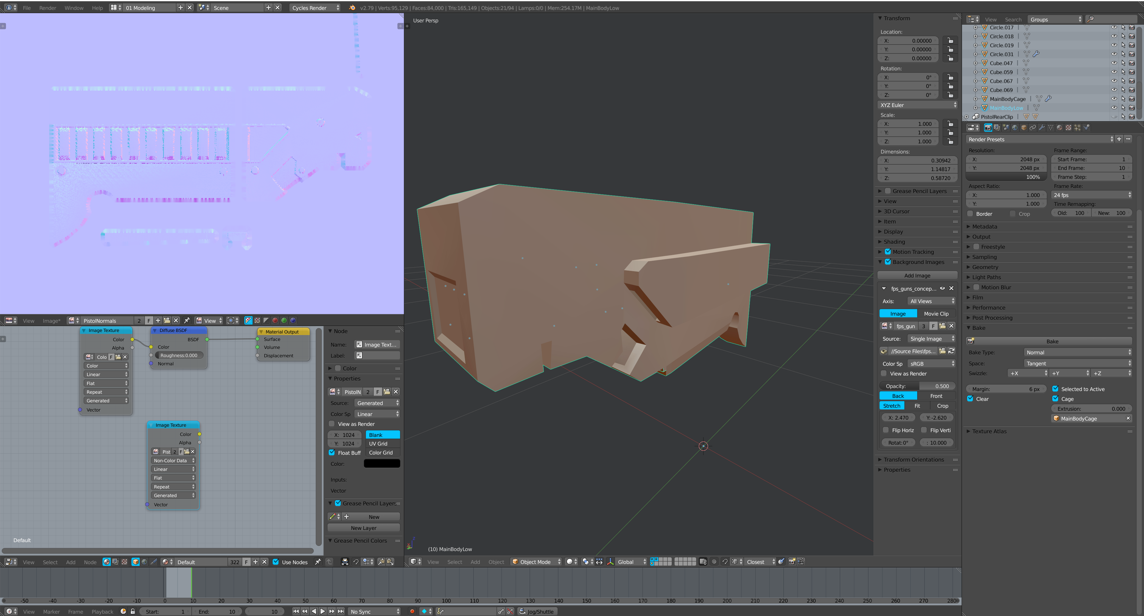Open the Render menu
Image resolution: width=1144 pixels, height=616 pixels.
click(x=48, y=7)
